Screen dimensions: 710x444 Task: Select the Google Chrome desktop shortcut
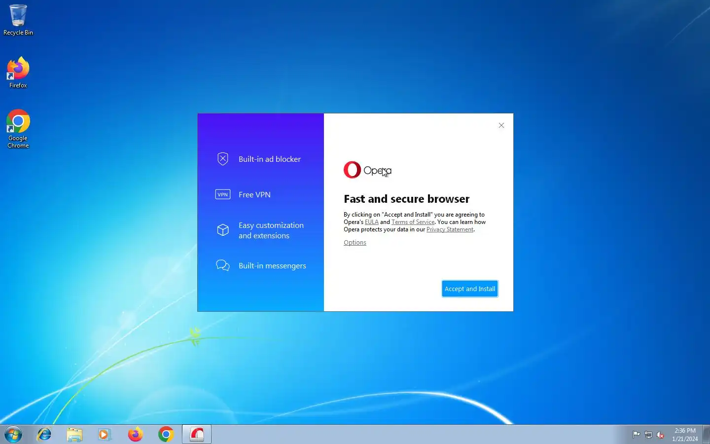tap(18, 129)
